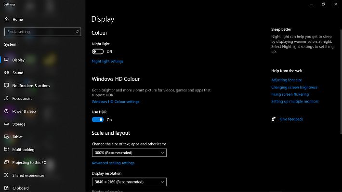Click the vertical scrollbar on right

(341, 82)
